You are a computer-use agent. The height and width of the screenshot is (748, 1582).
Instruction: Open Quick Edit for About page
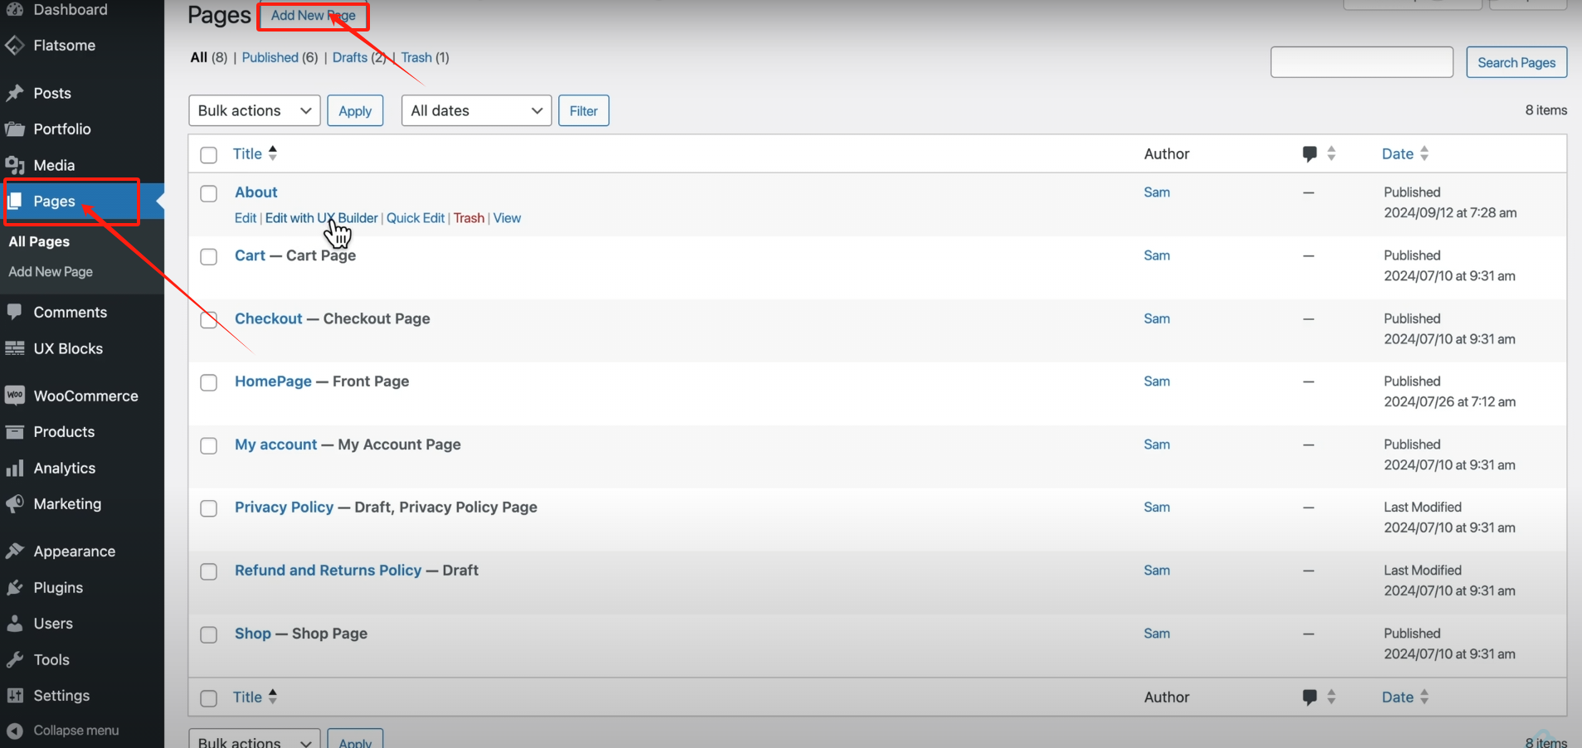(x=415, y=218)
